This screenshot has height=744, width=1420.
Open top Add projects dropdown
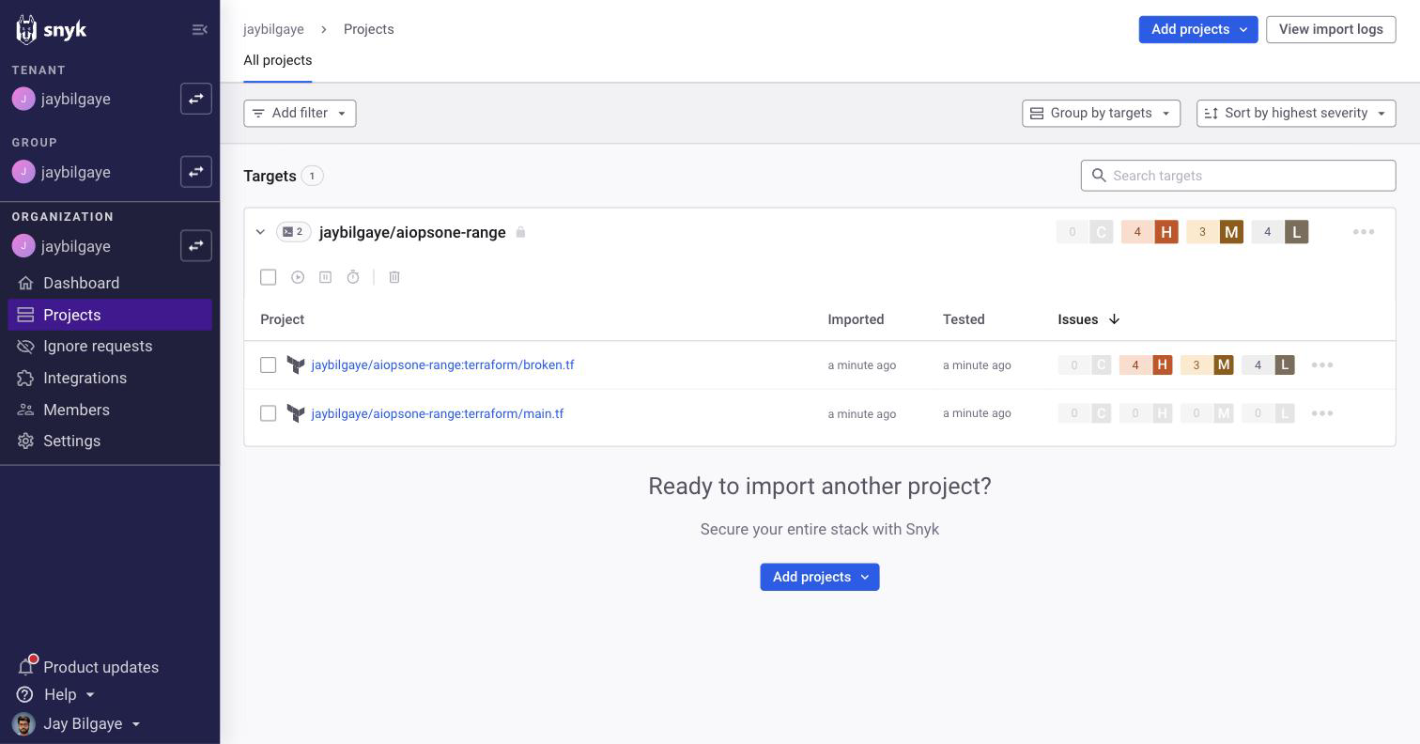click(x=1198, y=29)
